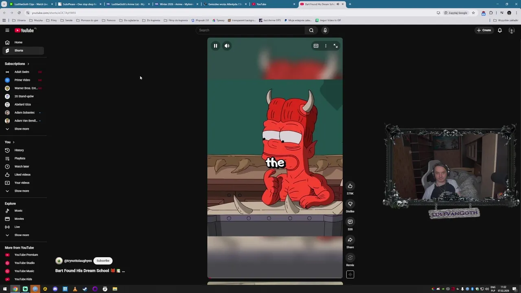Open the Chrome extensions puzzle icon
This screenshot has width=521, height=293.
click(491, 13)
